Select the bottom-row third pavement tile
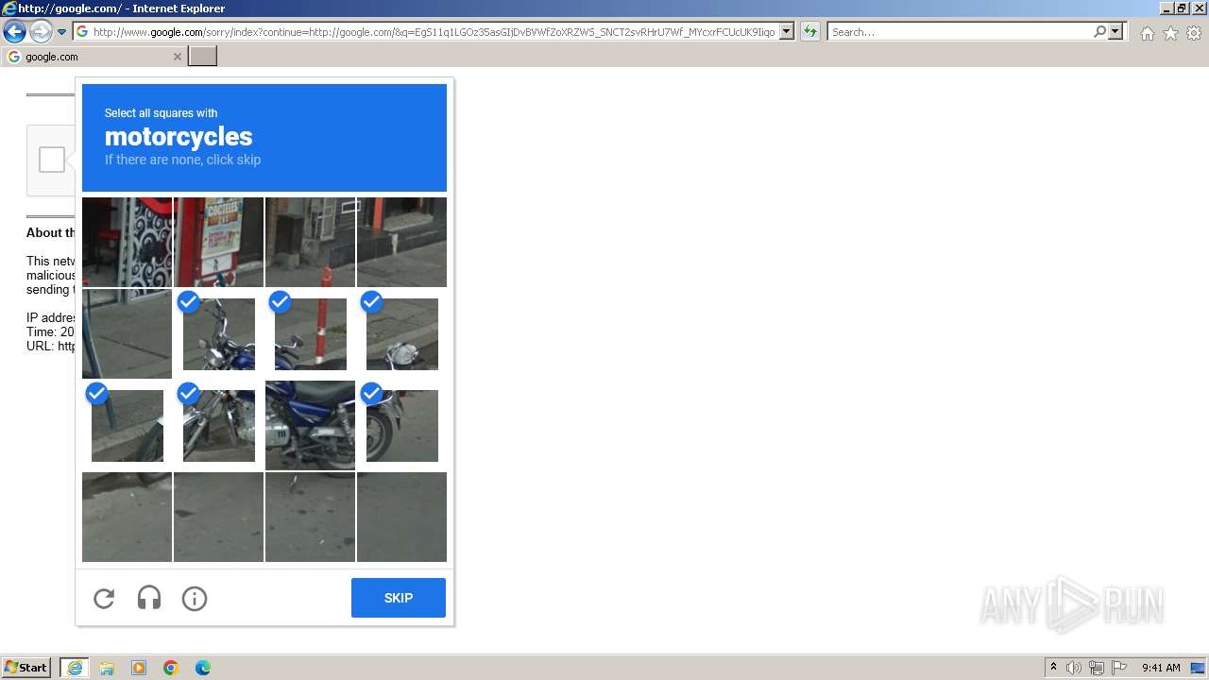The height and width of the screenshot is (680, 1209). tap(310, 517)
